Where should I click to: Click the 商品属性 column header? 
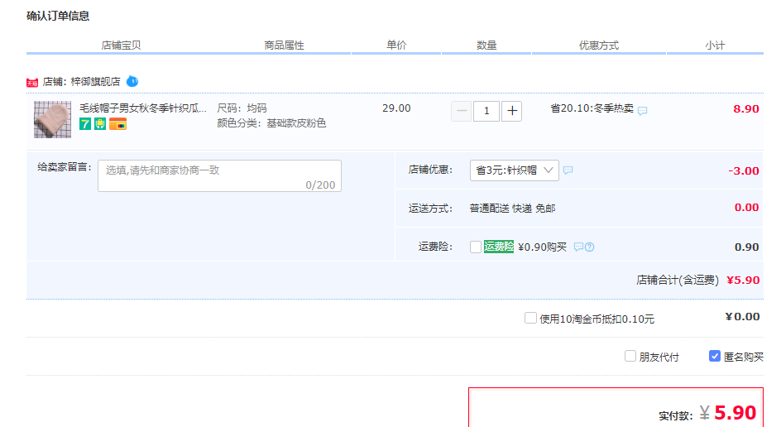click(x=284, y=46)
